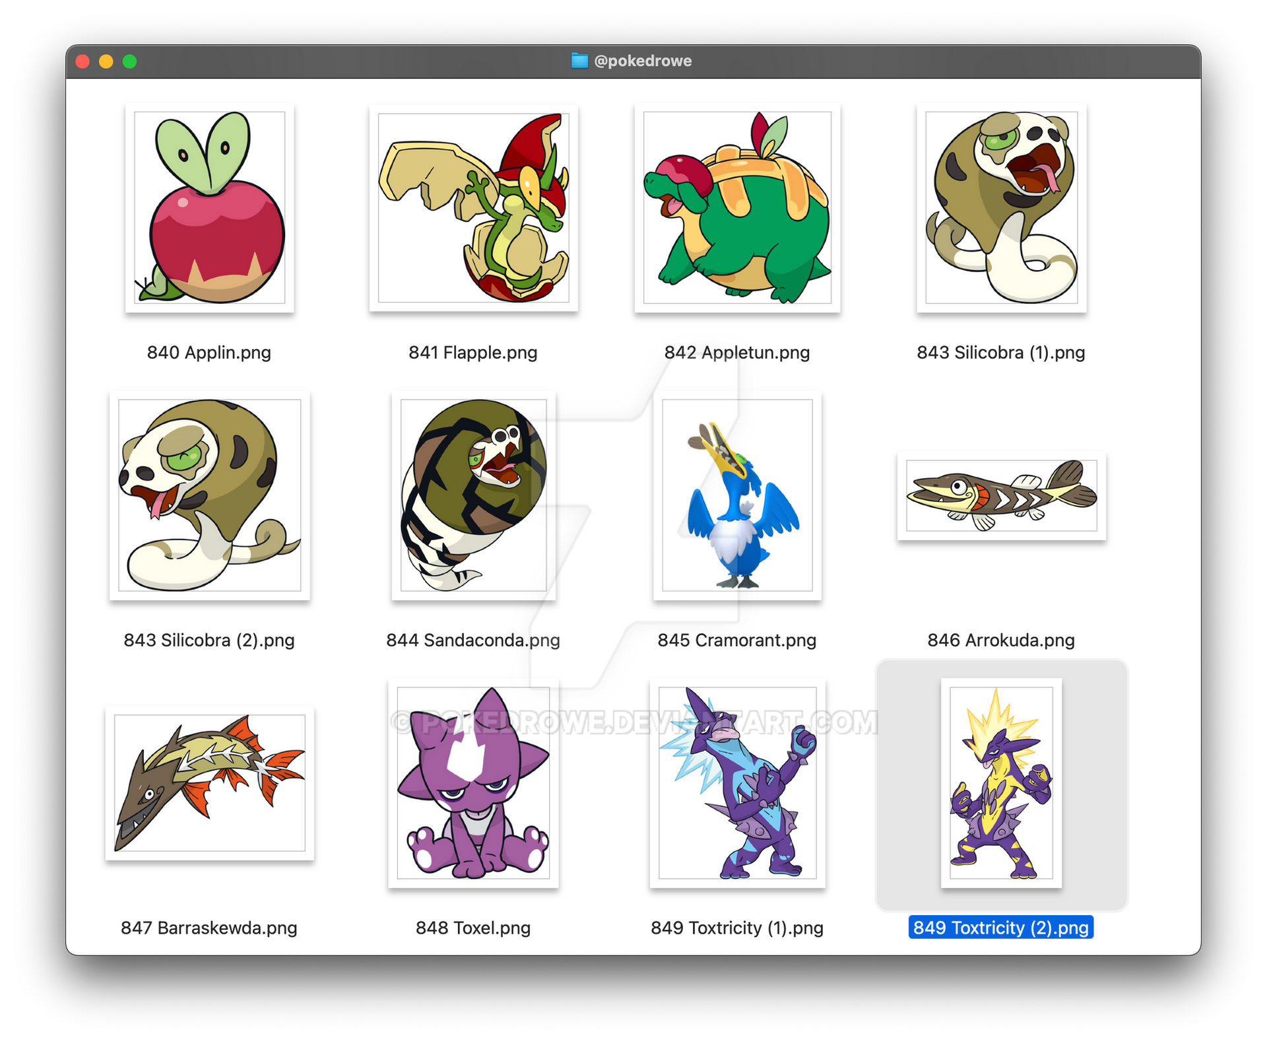Close the @pokedrowe window with red button
Screen dimensions: 1267x1042
coord(82,61)
